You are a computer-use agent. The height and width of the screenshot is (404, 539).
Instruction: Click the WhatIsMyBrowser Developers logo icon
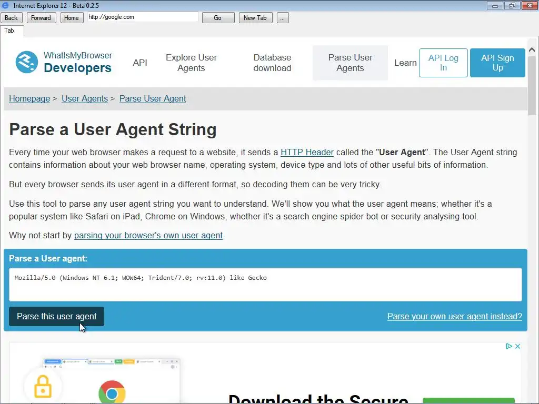(27, 62)
